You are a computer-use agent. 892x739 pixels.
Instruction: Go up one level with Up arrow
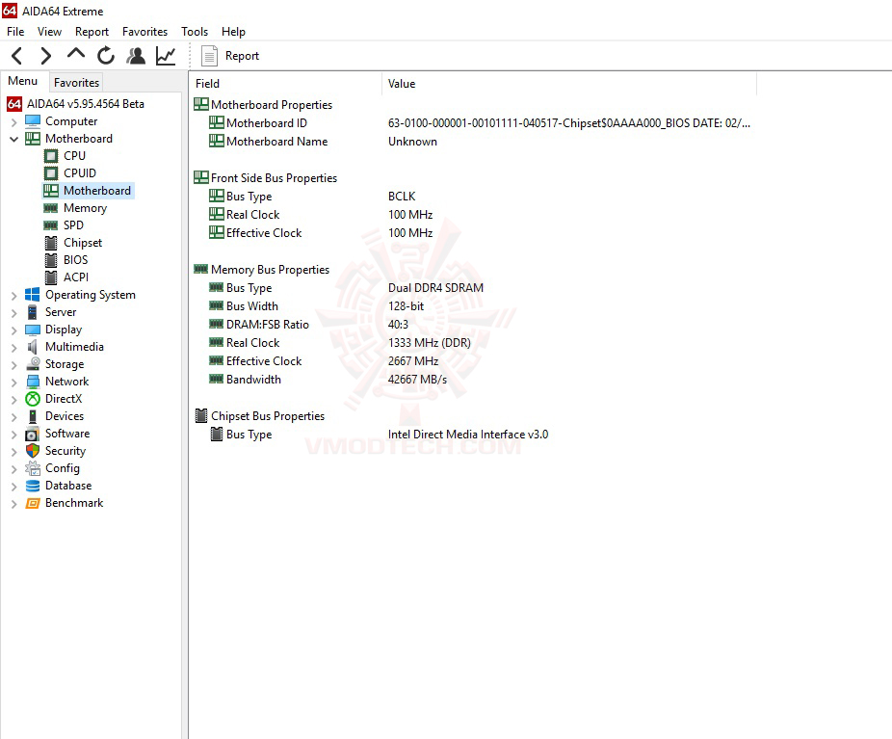76,55
